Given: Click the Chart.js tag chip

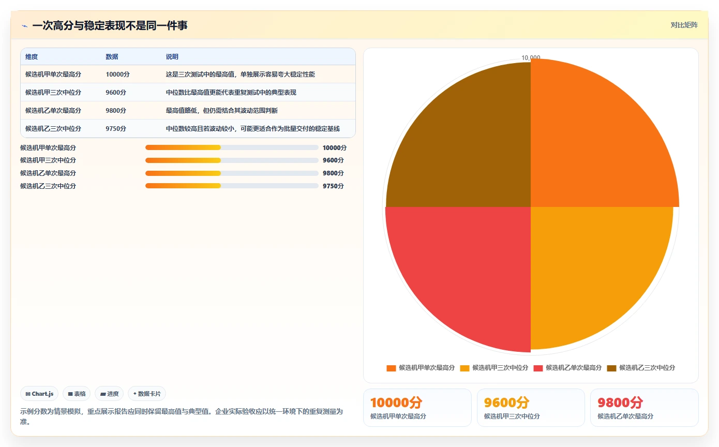Looking at the screenshot, I should pyautogui.click(x=40, y=394).
